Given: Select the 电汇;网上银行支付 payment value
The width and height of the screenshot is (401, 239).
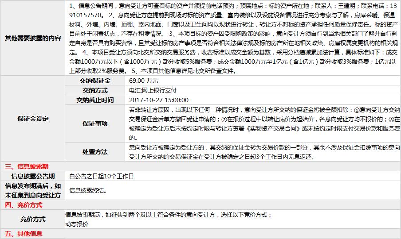Looking at the screenshot, I should [x=152, y=90].
